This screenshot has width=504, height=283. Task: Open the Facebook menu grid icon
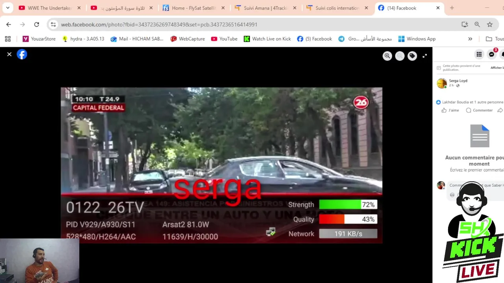tap(479, 55)
